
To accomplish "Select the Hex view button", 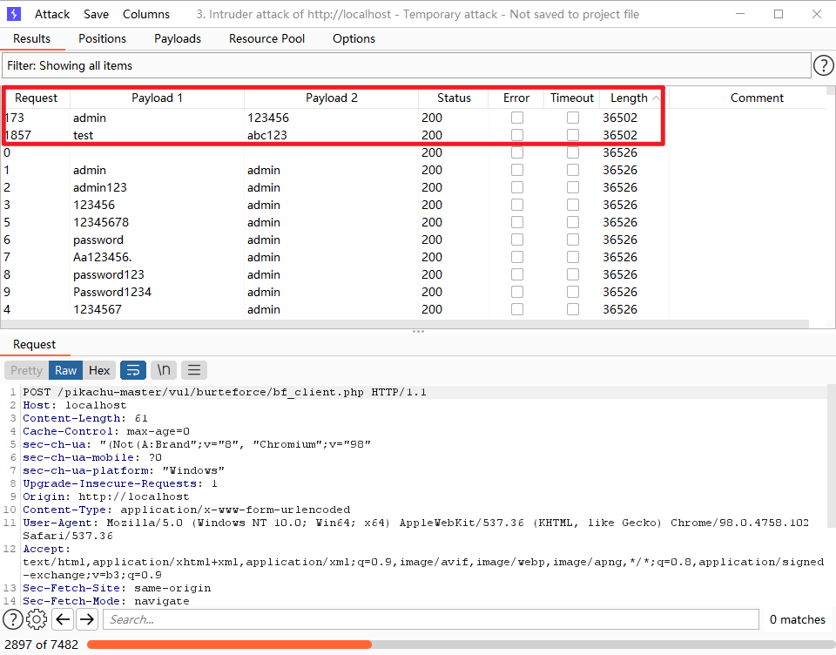I will coord(99,370).
